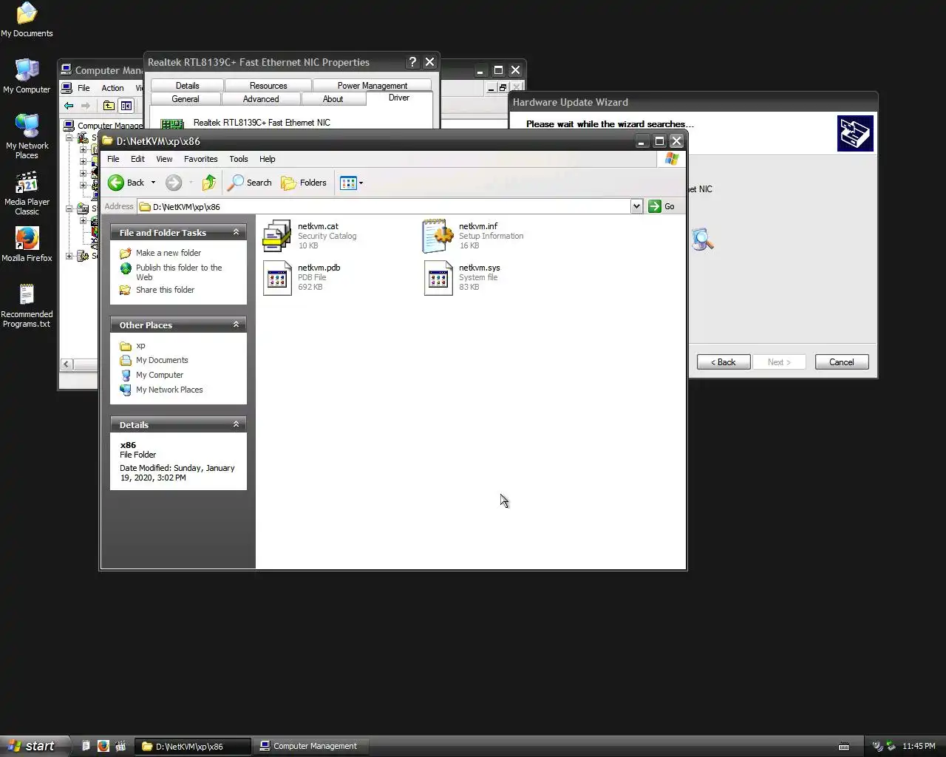Expand the address bar dropdown list
The image size is (946, 757).
tap(636, 206)
